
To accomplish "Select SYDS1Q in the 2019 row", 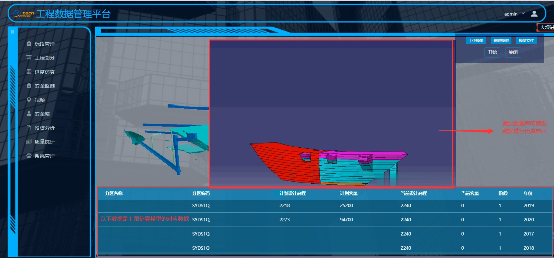I will 201,205.
